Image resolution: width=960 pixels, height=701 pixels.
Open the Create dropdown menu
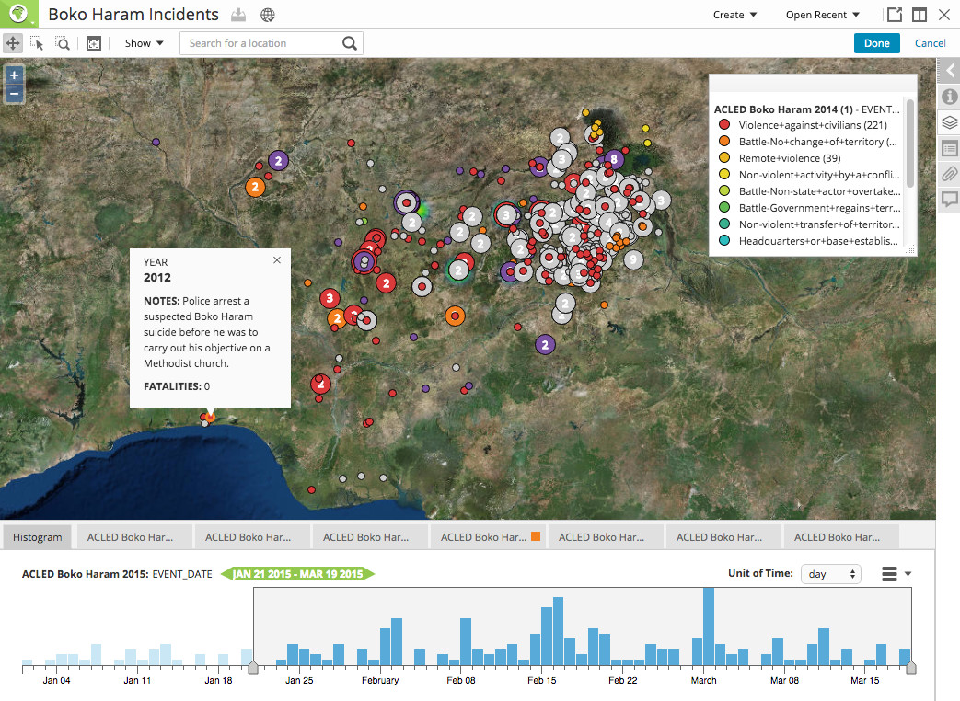coord(734,15)
